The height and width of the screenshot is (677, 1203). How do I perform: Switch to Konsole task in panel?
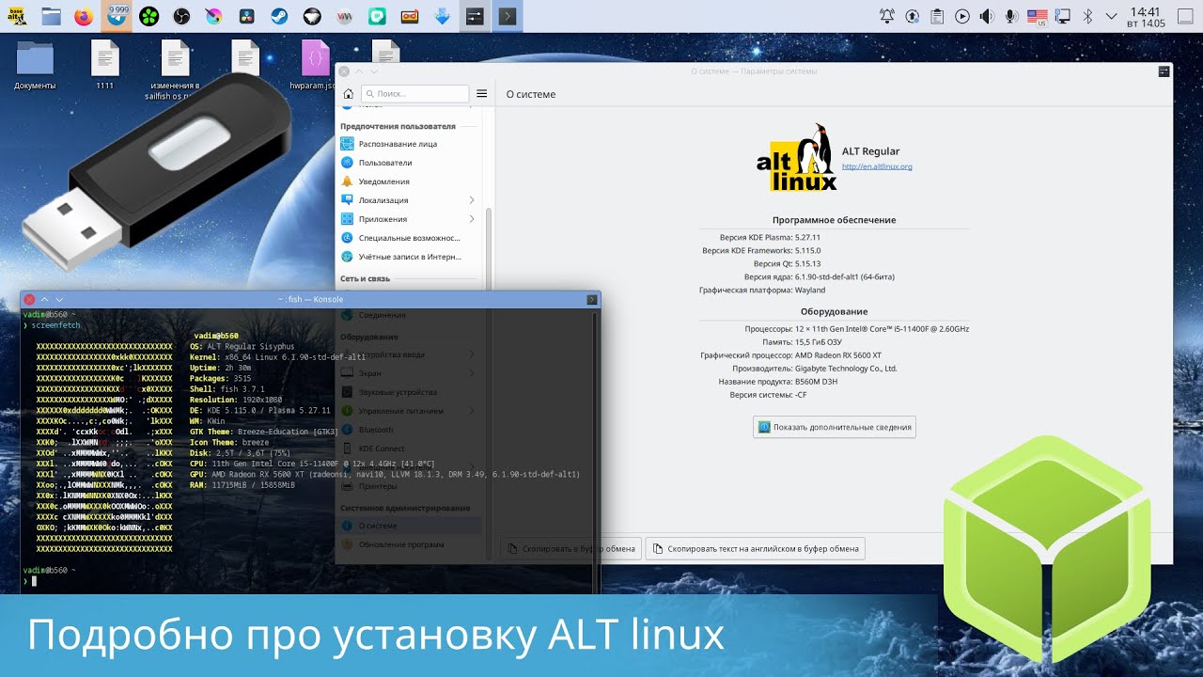pos(508,16)
